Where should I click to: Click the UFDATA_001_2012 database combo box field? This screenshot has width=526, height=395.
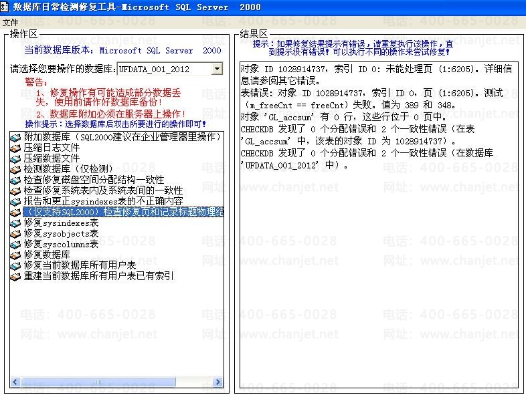(170, 69)
